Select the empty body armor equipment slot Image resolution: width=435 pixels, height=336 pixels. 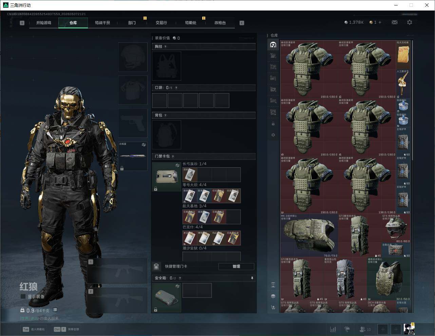[133, 90]
